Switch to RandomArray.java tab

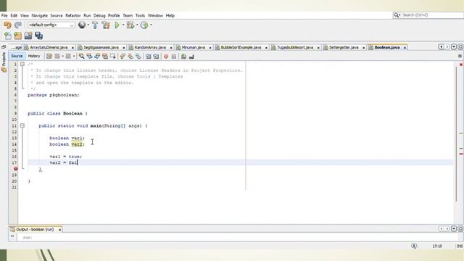click(x=150, y=47)
